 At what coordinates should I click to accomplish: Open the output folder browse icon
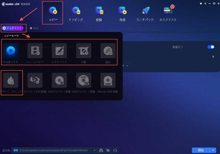(x=108, y=150)
